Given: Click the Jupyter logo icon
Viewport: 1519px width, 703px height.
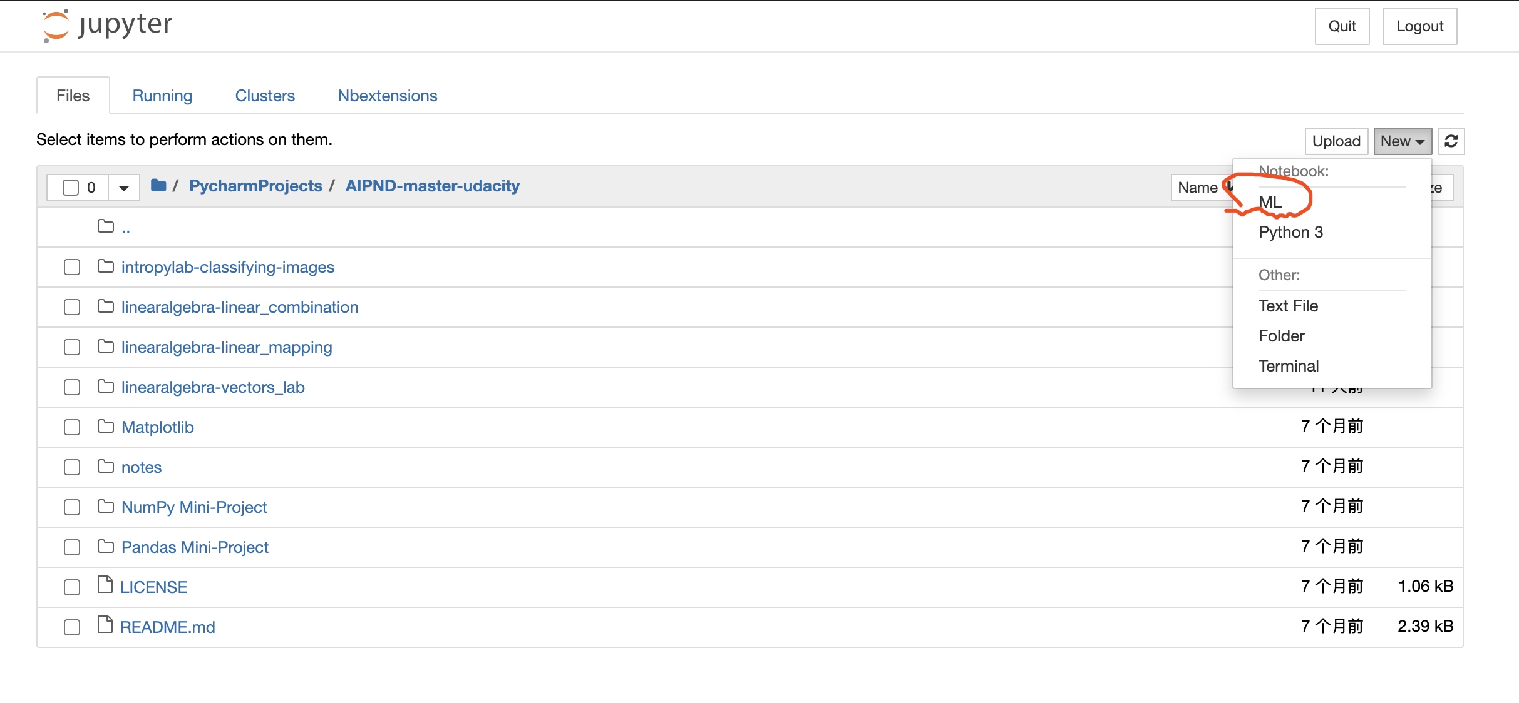Looking at the screenshot, I should [55, 26].
